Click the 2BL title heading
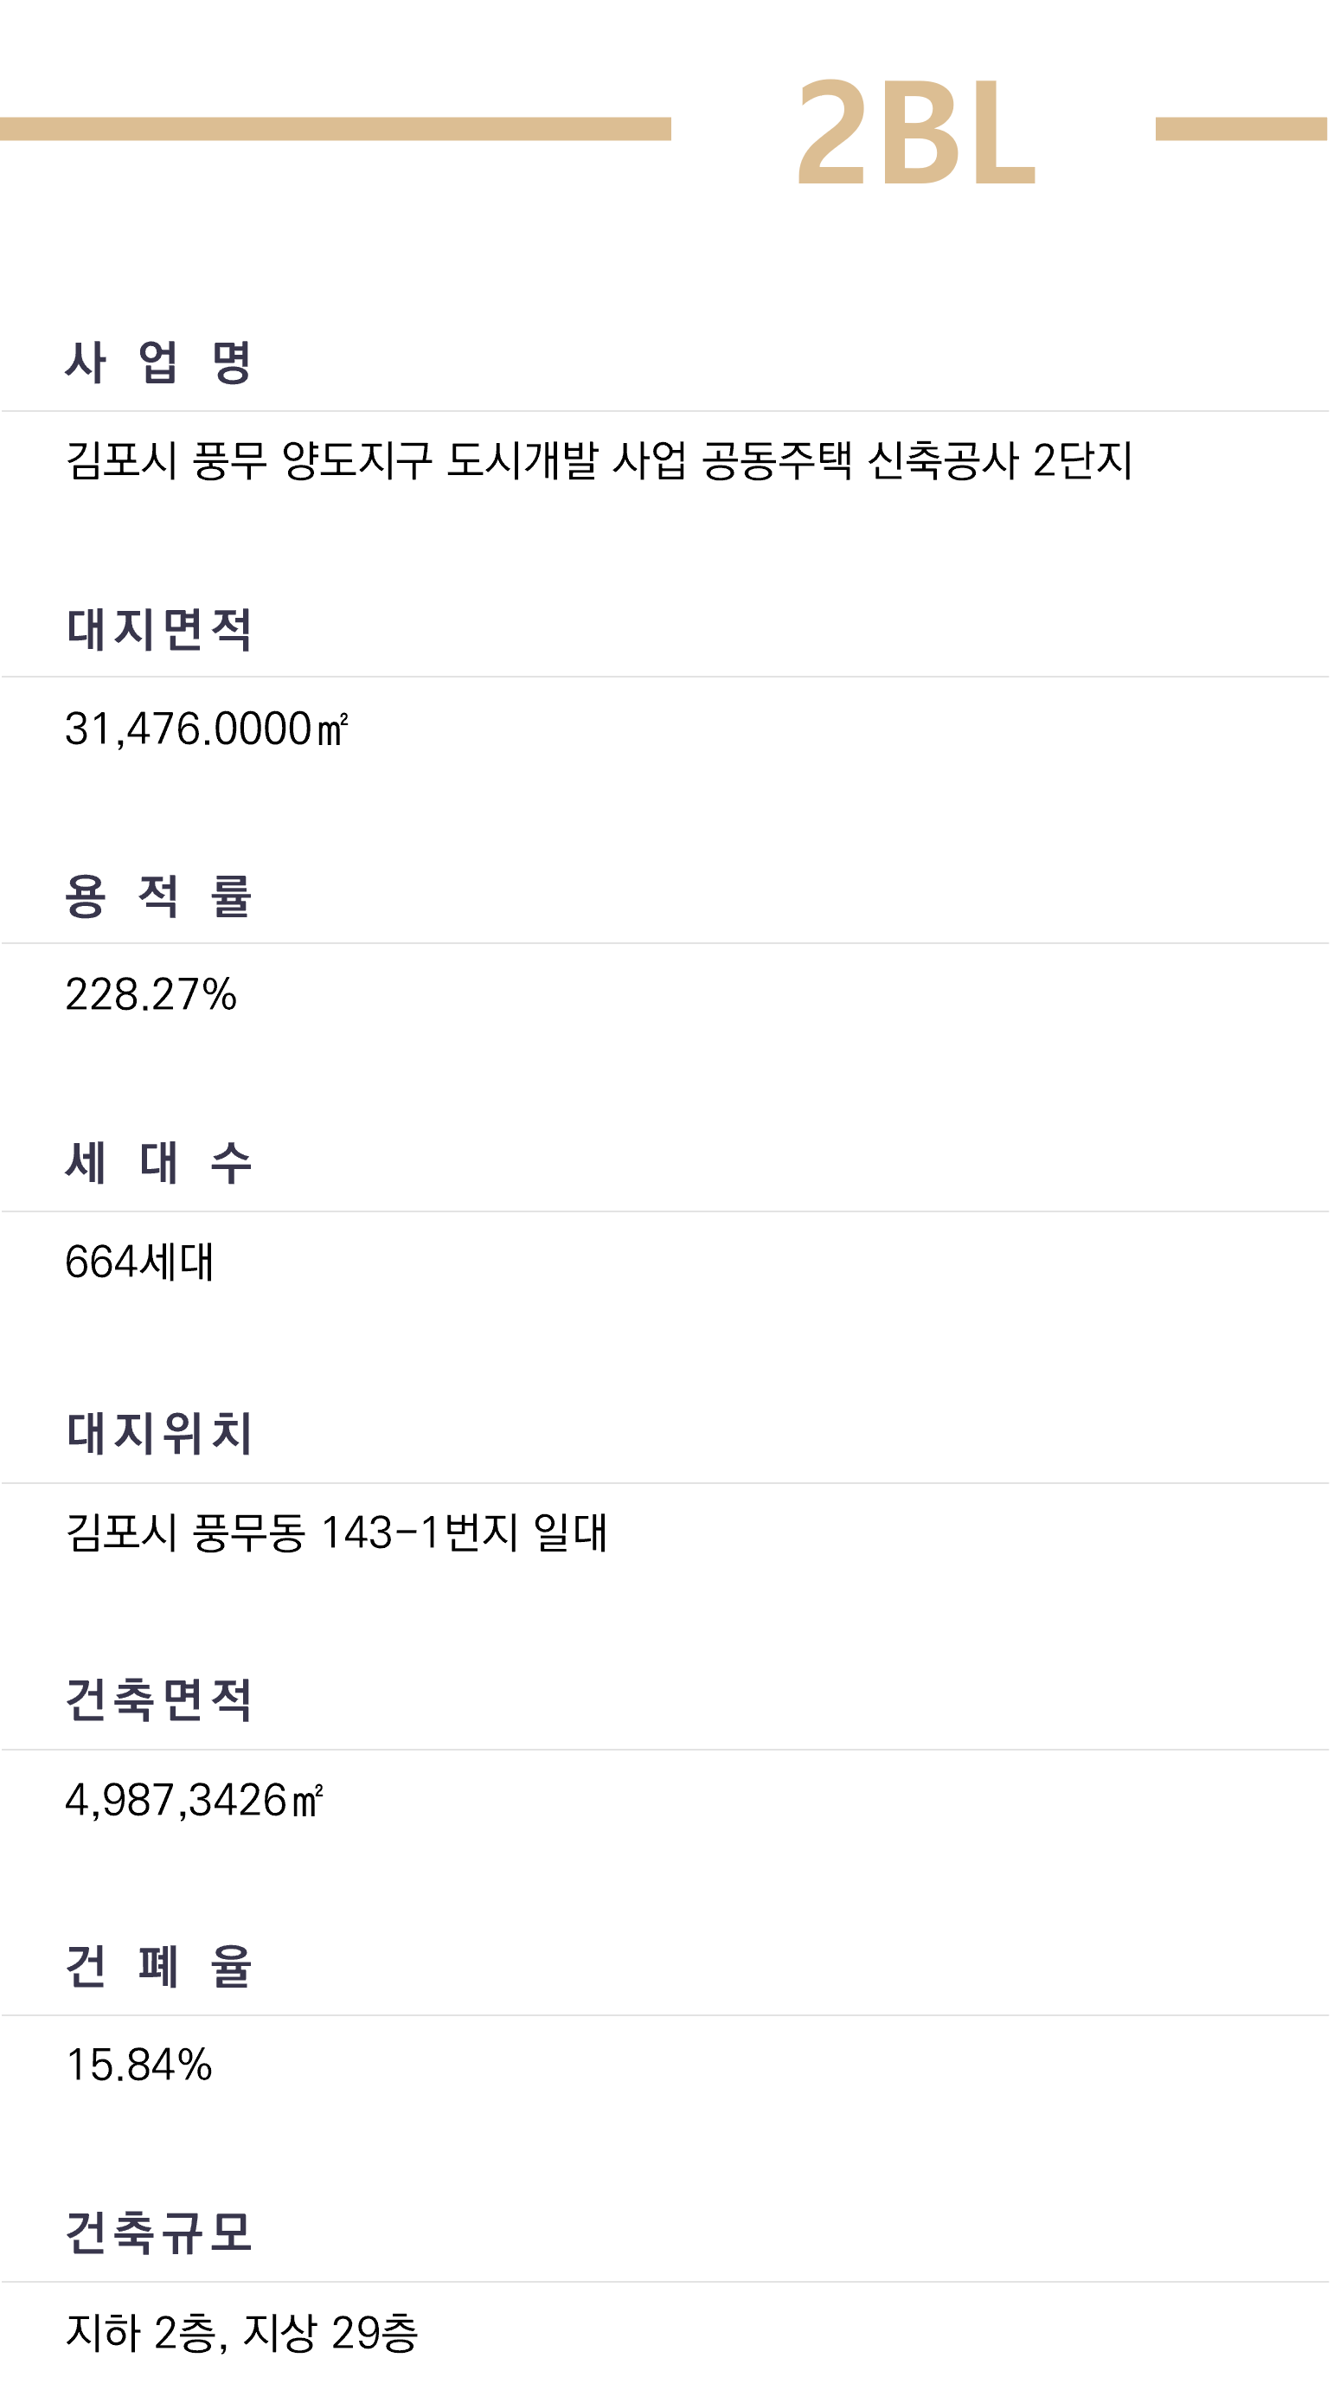This screenshot has width=1340, height=2390. pos(915,132)
